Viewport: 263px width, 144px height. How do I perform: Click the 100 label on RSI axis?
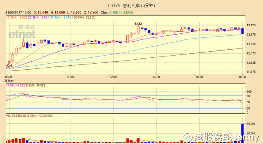249,91
